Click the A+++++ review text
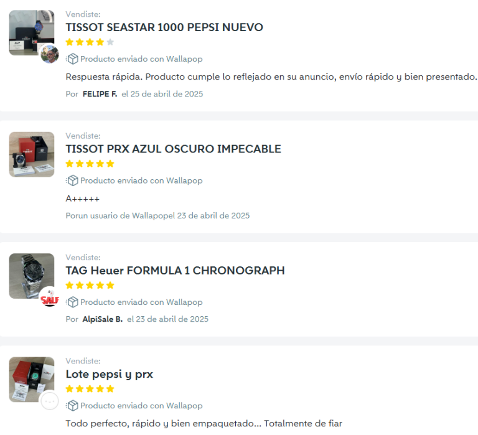478x435 pixels. click(x=83, y=199)
